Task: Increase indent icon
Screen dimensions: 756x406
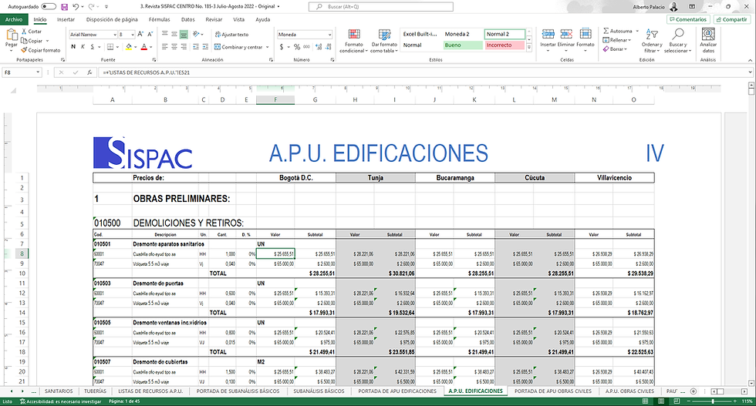Action: coord(205,47)
